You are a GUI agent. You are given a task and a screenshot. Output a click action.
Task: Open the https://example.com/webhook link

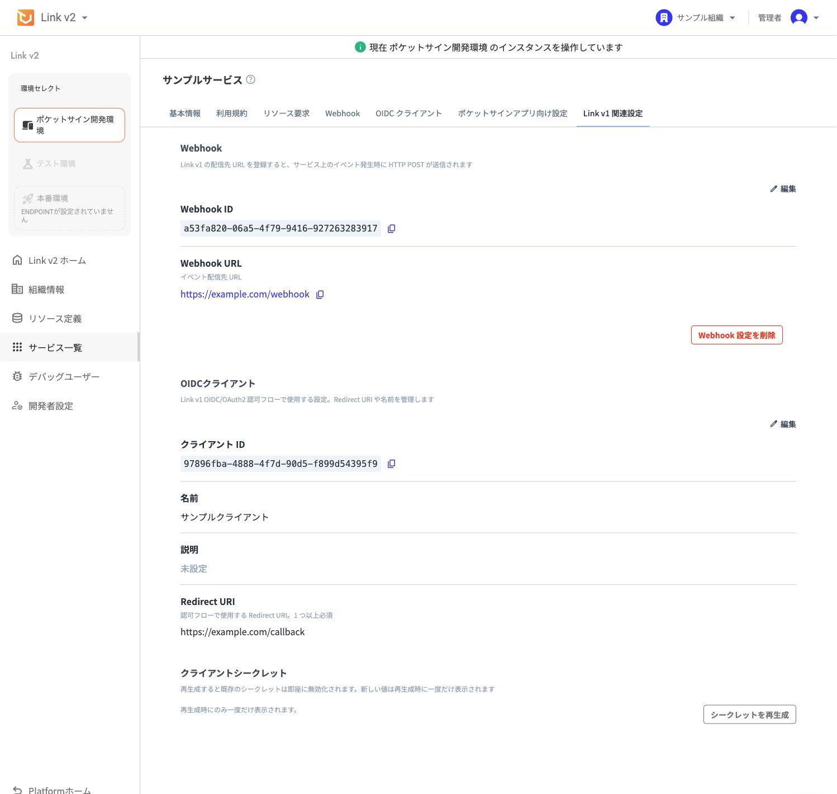click(x=245, y=294)
